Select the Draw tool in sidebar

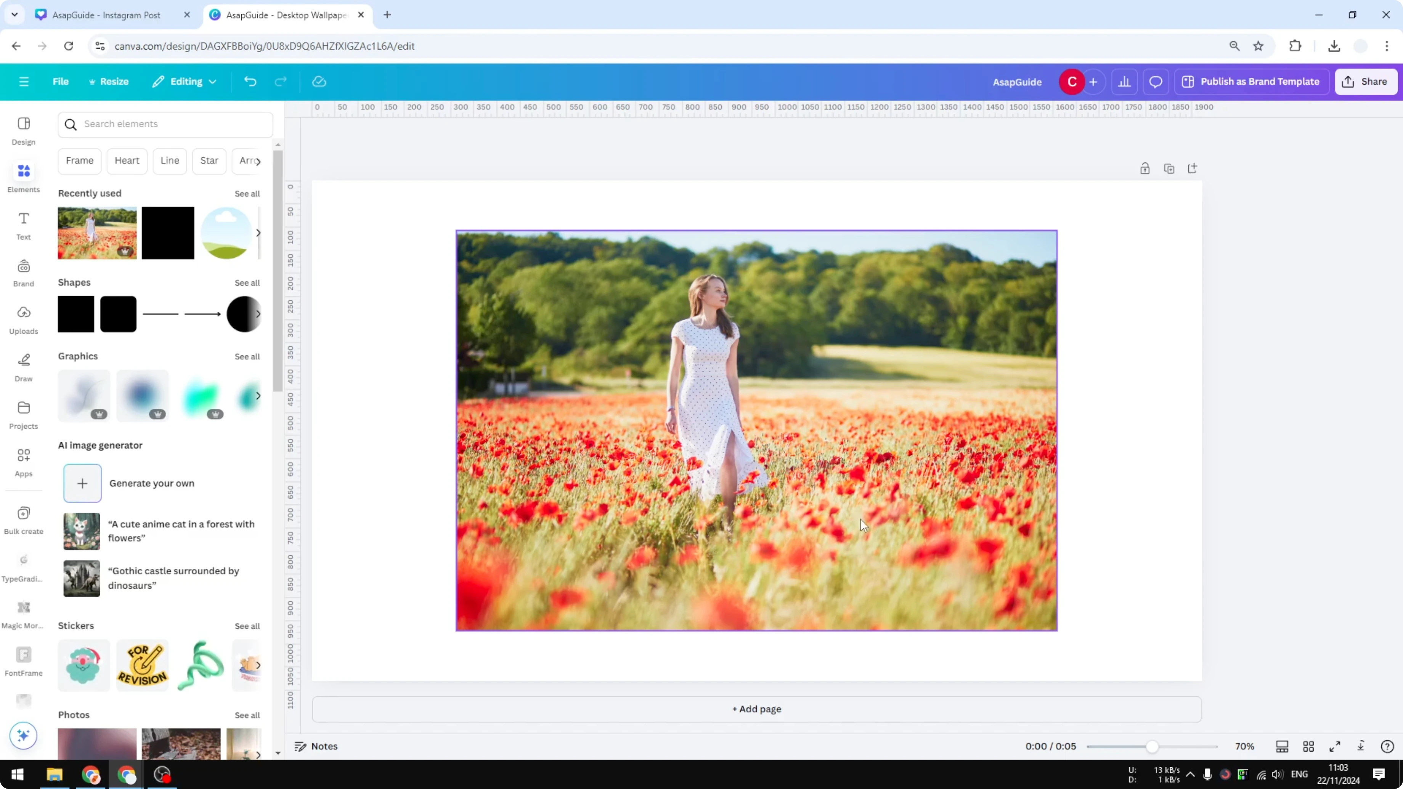click(23, 366)
